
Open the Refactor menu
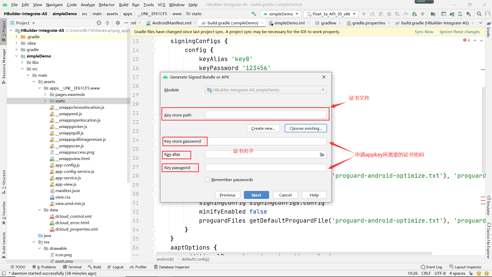[x=107, y=5]
